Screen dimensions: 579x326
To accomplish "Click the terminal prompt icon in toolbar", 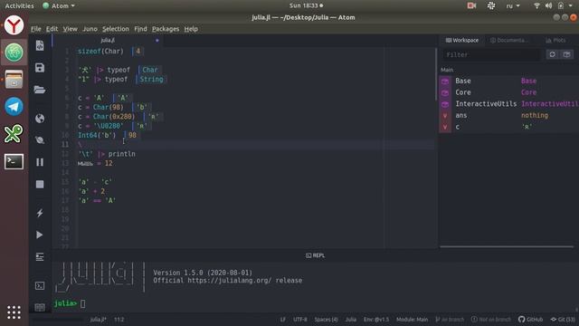I will tap(40, 286).
